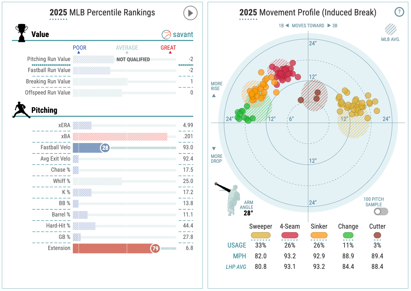Click the Baseball Savant logo

tap(177, 35)
